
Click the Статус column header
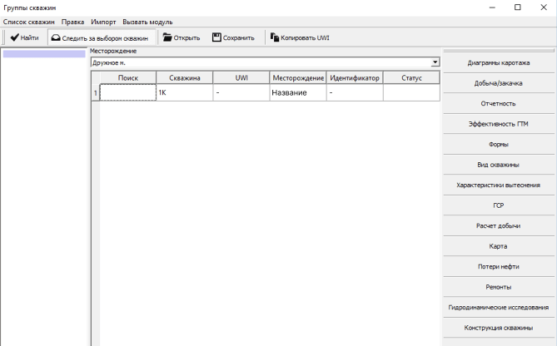click(x=411, y=77)
